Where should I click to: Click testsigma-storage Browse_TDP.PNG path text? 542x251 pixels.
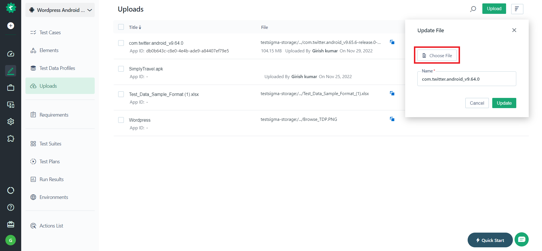tap(299, 119)
